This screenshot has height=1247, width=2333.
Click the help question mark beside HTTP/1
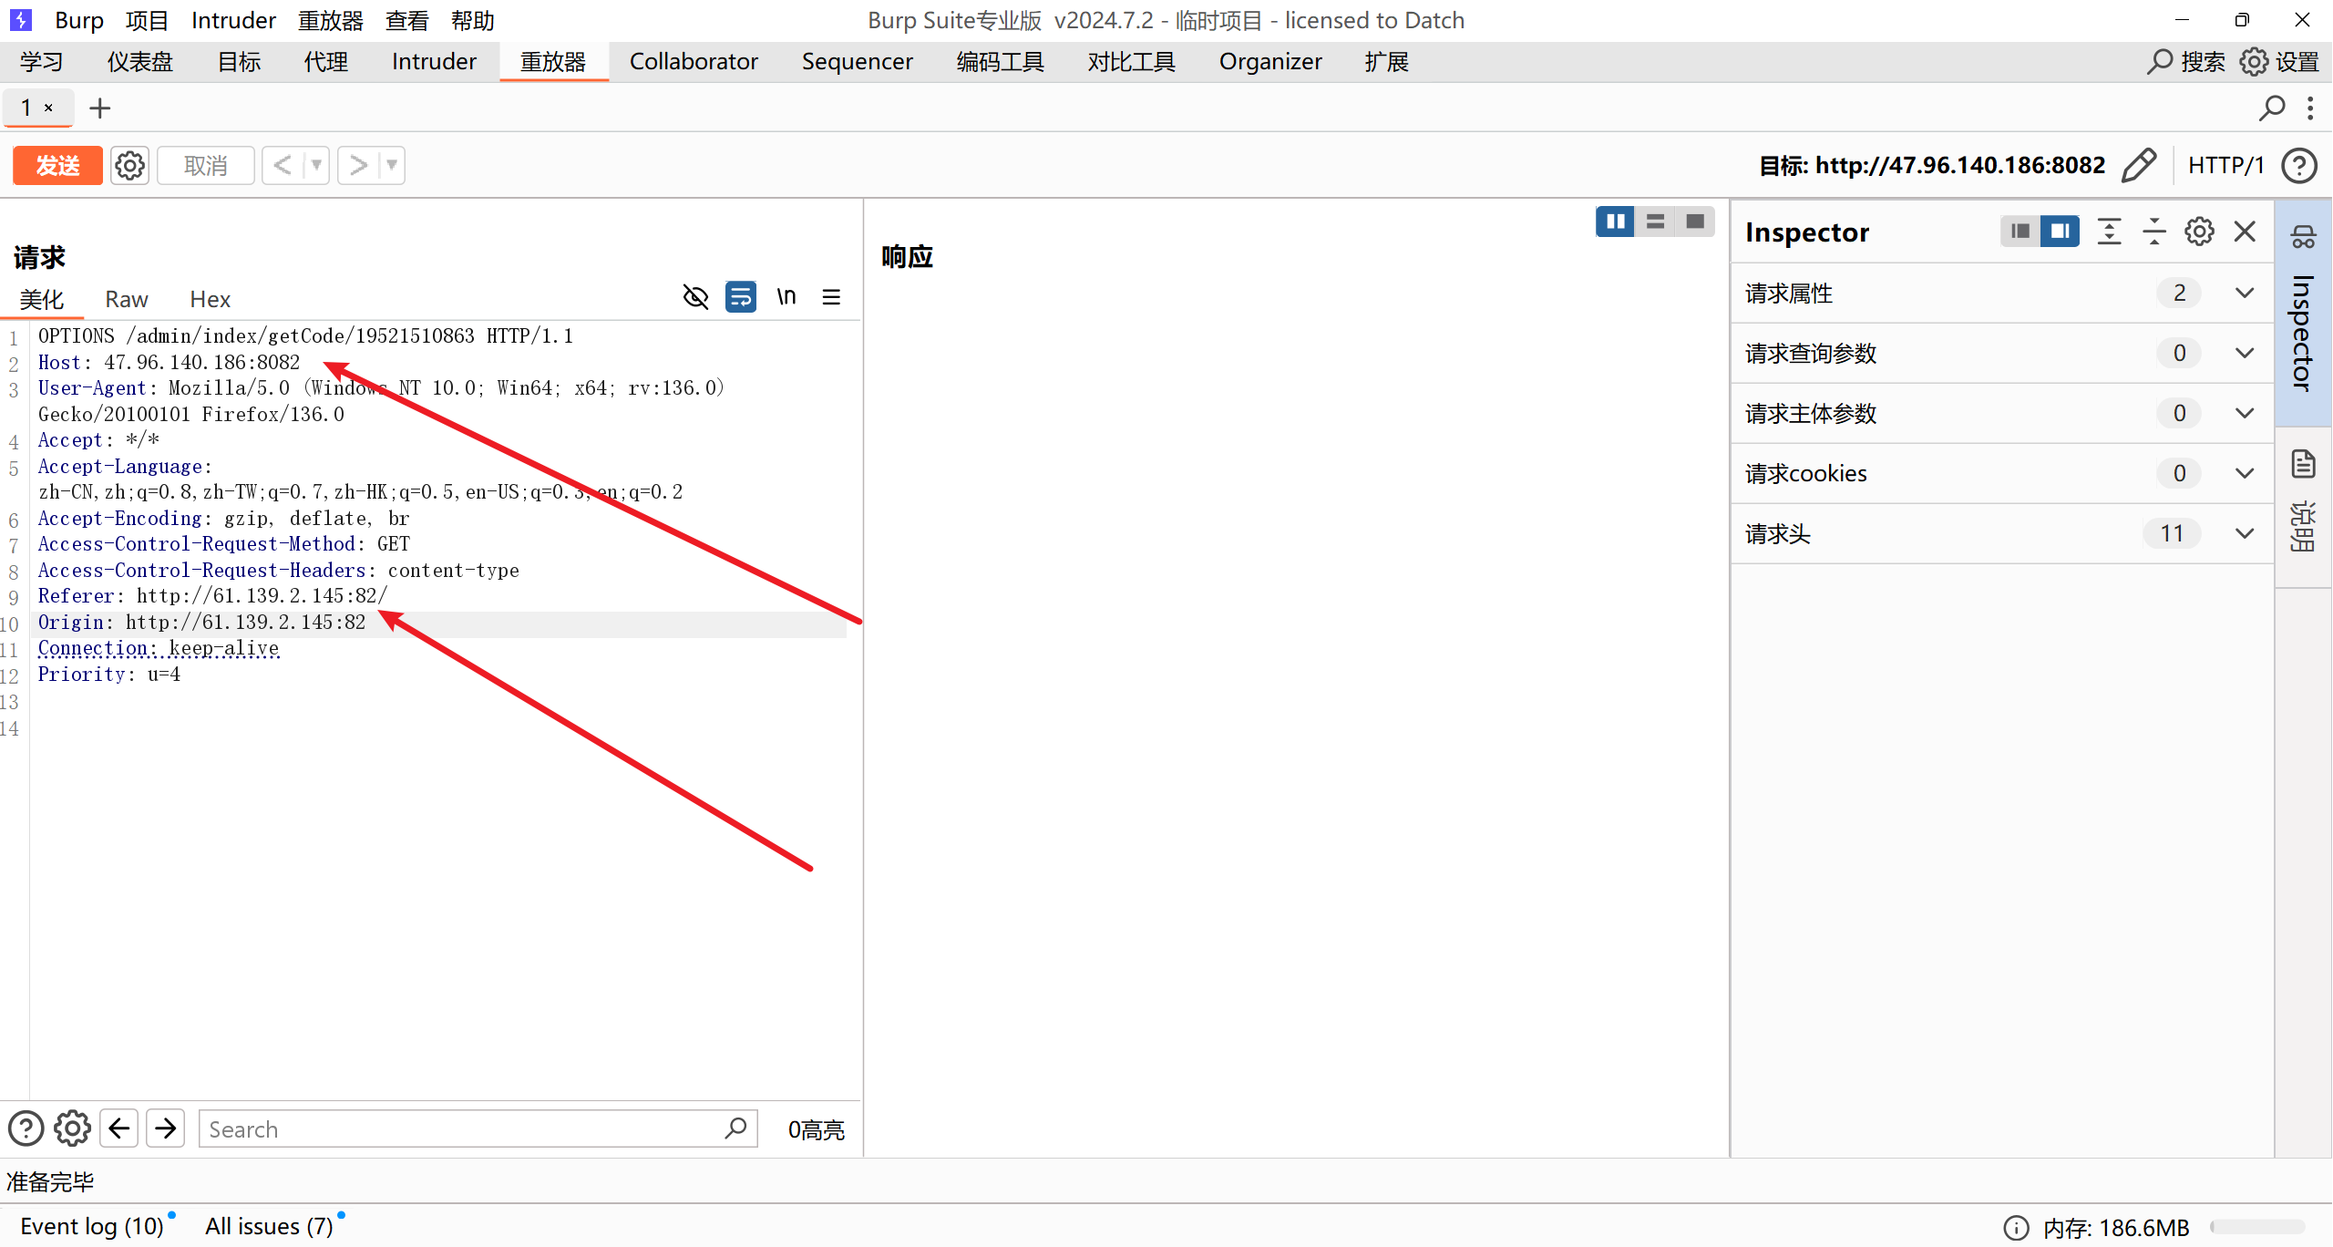coord(2300,165)
